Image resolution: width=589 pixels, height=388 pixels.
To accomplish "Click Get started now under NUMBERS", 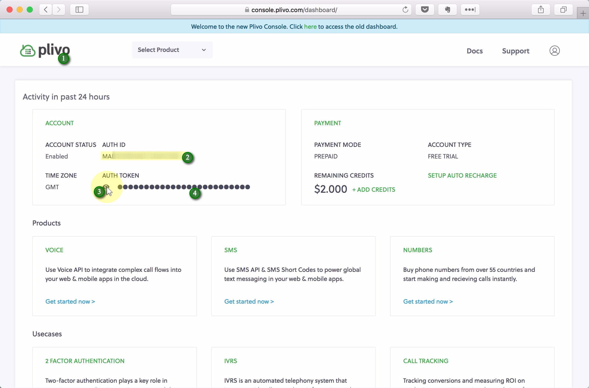I will coord(428,301).
